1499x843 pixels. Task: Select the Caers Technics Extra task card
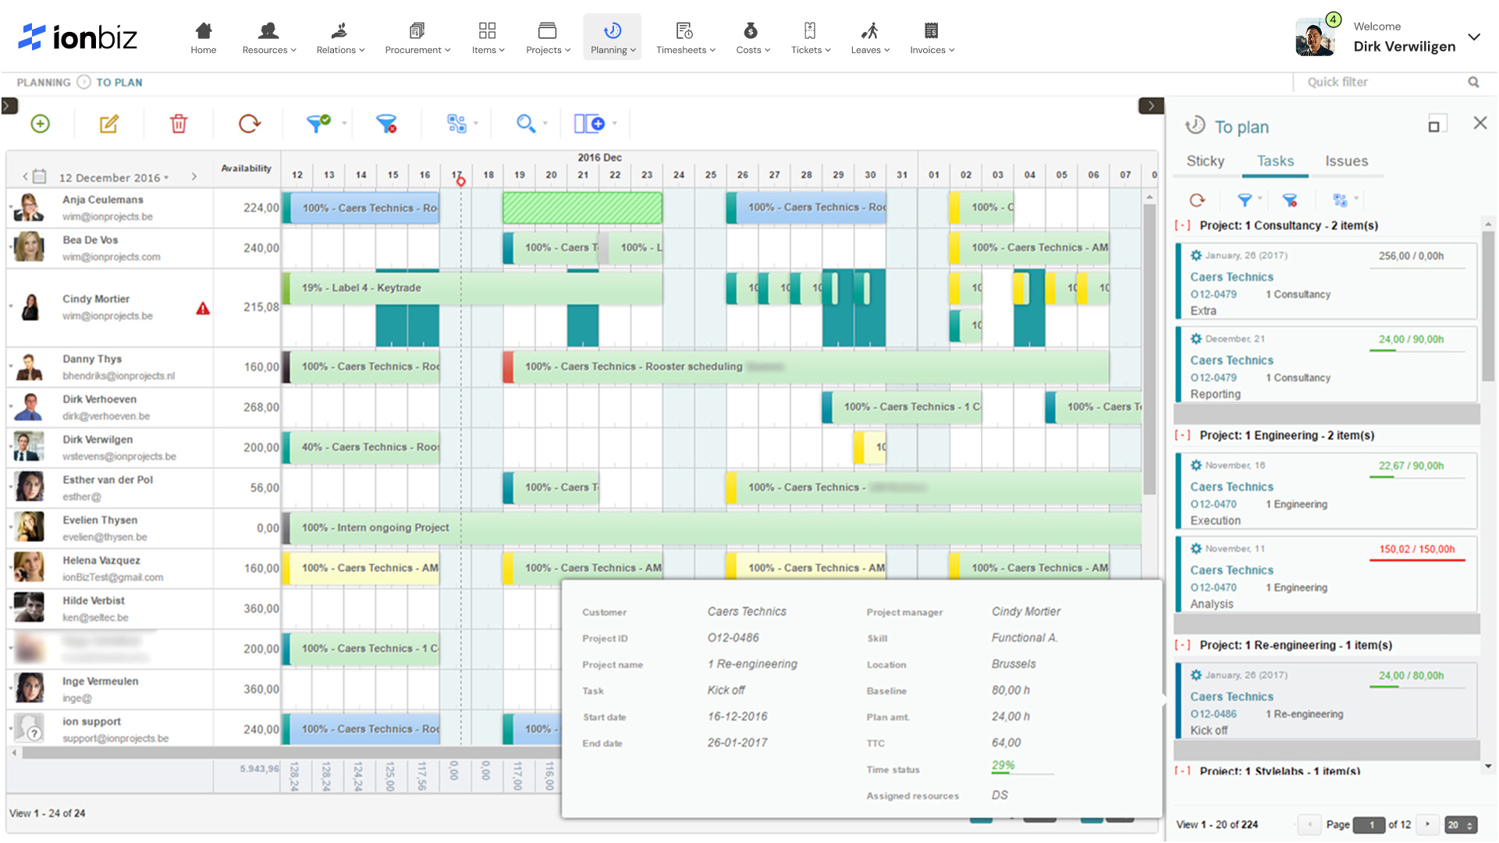[x=1326, y=282]
